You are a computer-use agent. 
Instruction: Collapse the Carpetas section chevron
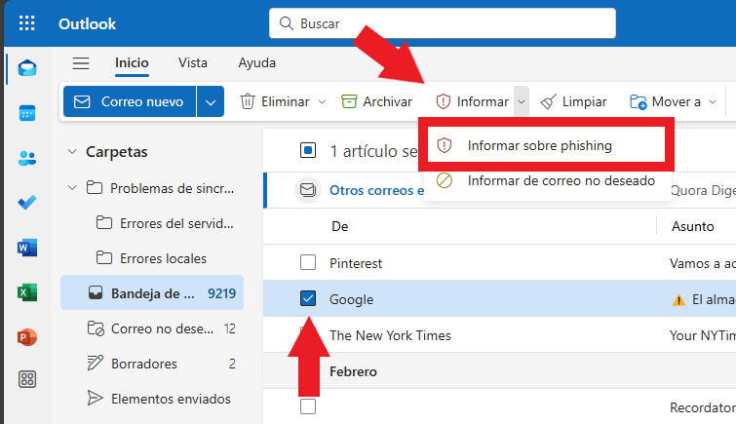72,152
